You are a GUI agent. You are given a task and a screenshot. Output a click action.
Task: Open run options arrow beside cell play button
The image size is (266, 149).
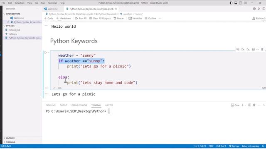49,53
